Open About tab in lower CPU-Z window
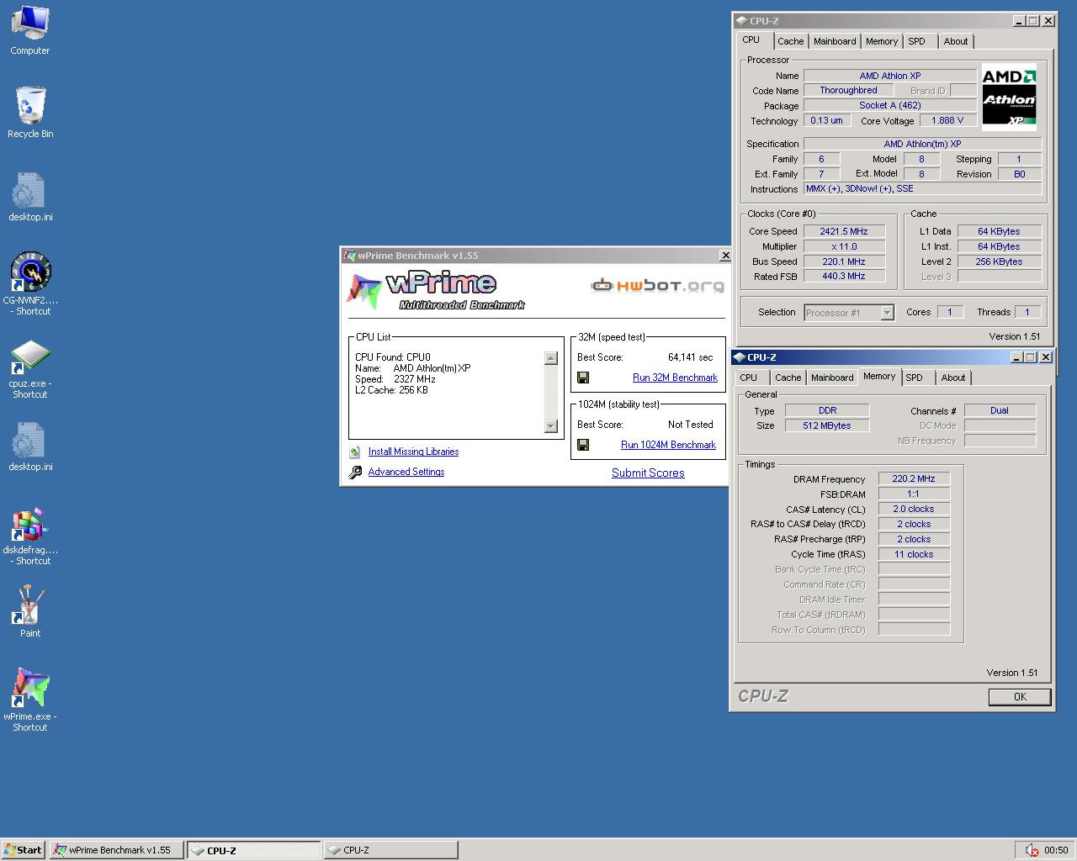 [x=953, y=378]
